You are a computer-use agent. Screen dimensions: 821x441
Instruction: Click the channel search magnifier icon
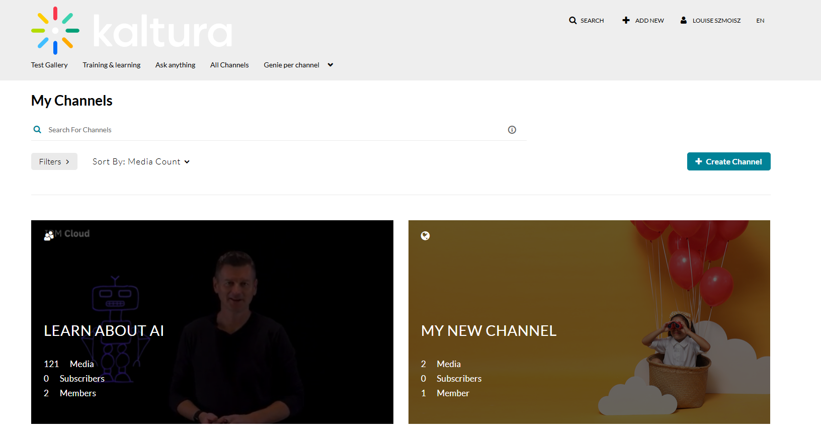point(37,130)
